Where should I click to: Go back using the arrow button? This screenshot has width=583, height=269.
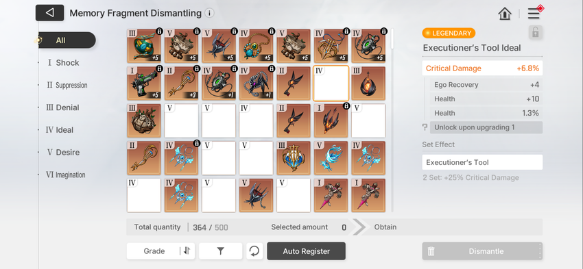[49, 13]
